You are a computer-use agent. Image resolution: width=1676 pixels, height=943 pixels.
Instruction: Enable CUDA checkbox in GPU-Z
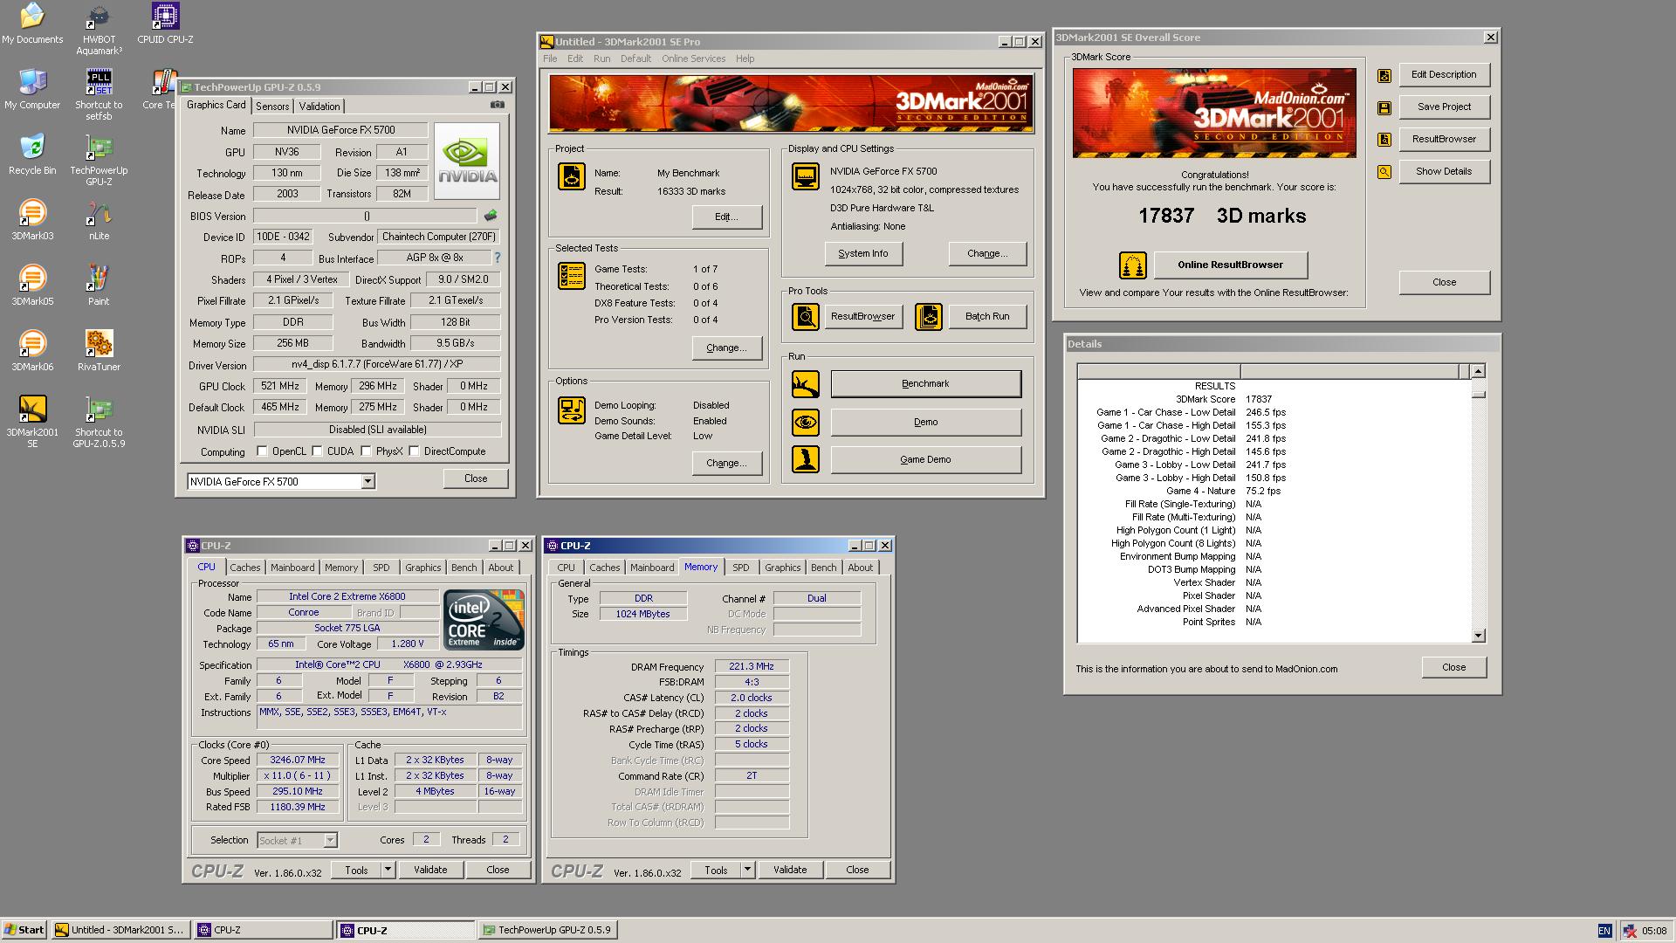click(317, 451)
